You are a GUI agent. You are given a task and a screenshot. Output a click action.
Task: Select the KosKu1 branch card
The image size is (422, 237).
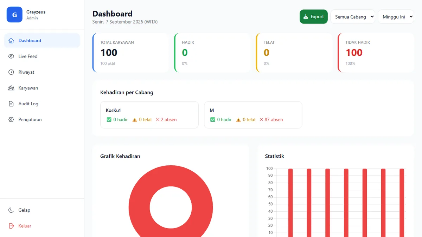149,115
